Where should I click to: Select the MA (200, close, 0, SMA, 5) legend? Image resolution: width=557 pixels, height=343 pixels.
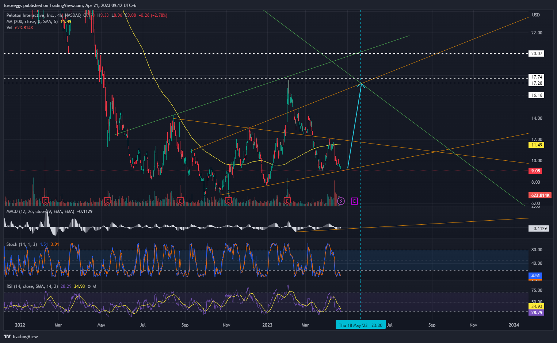32,22
